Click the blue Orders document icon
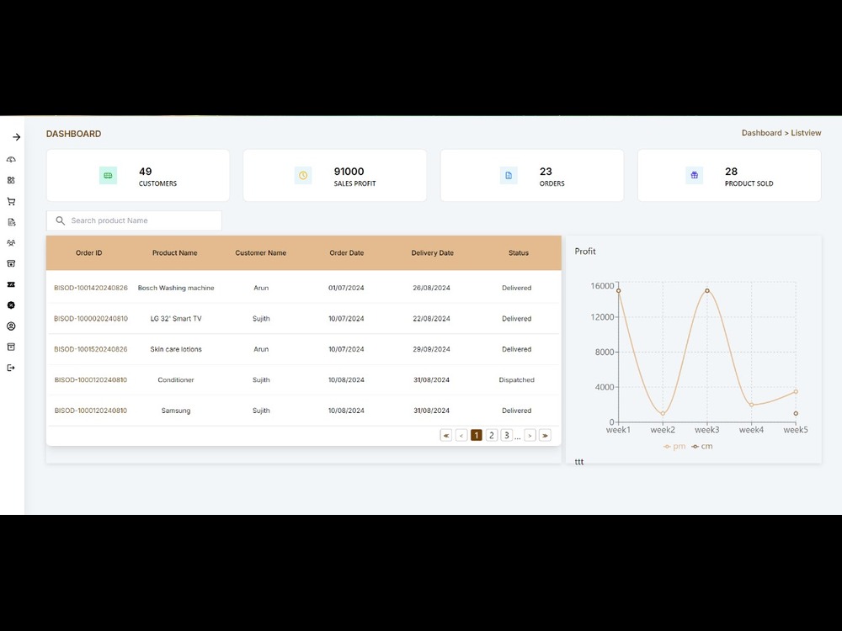 point(509,176)
